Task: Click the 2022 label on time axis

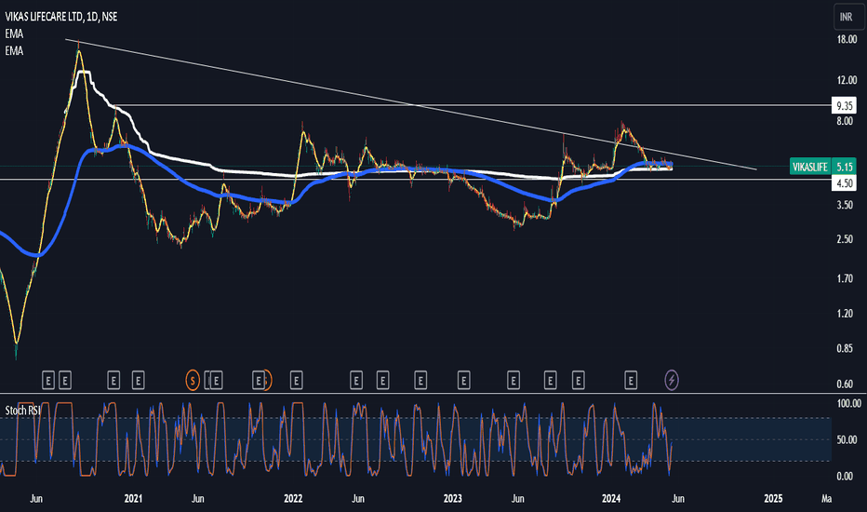Action: (293, 499)
